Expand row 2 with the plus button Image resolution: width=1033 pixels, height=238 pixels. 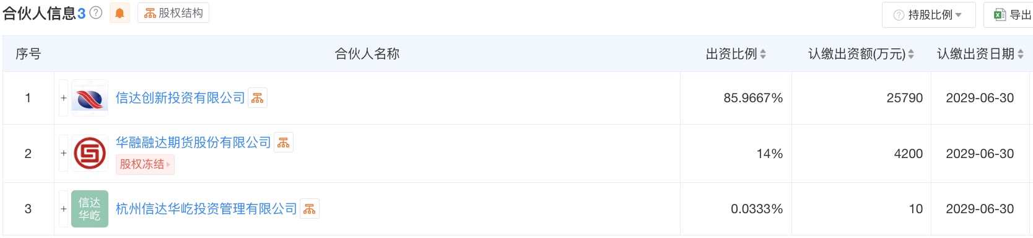pyautogui.click(x=63, y=153)
